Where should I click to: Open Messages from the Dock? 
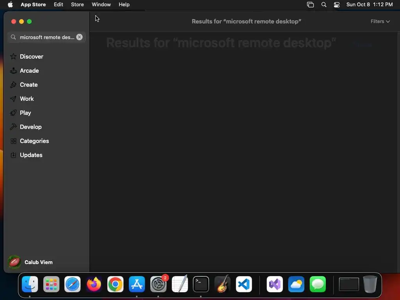tap(318, 284)
